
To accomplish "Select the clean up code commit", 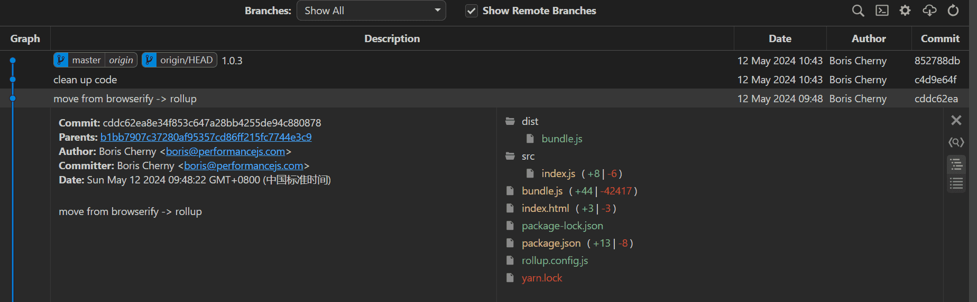I will click(85, 80).
